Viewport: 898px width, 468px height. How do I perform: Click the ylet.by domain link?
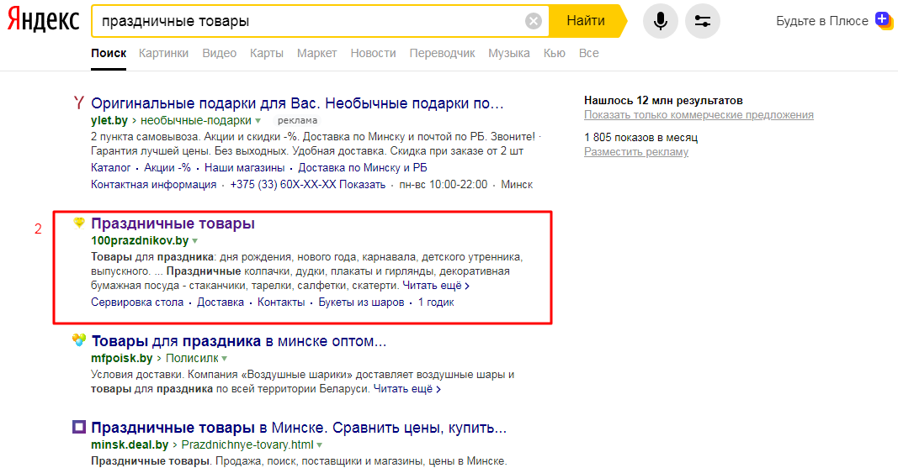[109, 121]
